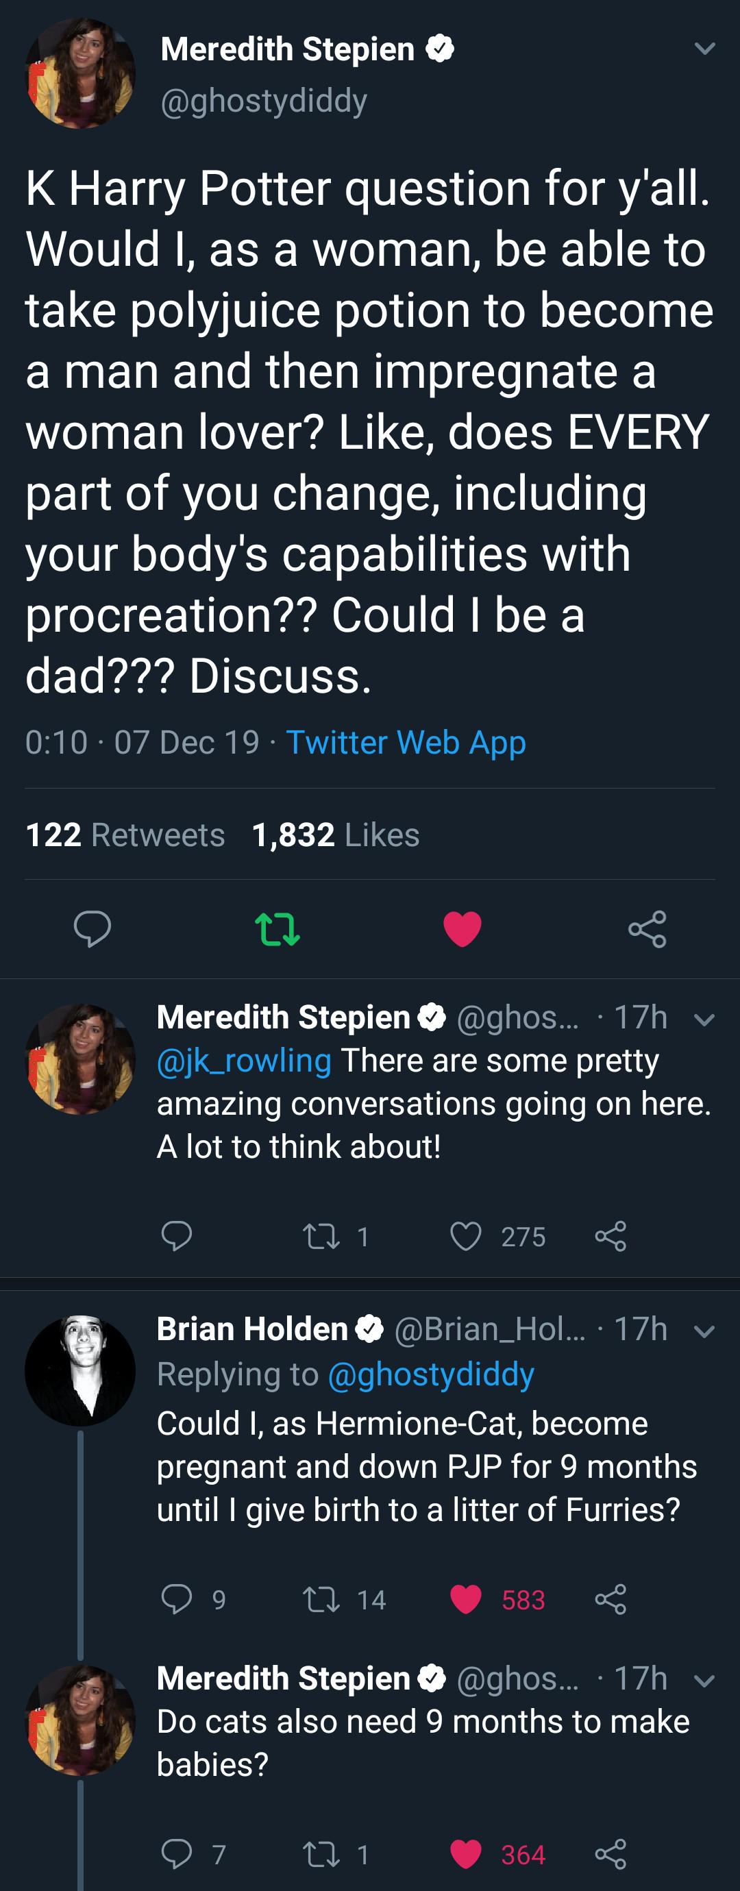Open Brian Holden's profile picture
This screenshot has height=1891, width=740.
(80, 1370)
